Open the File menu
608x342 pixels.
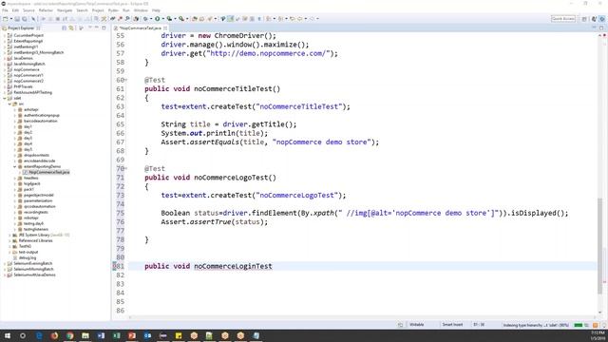point(5,10)
